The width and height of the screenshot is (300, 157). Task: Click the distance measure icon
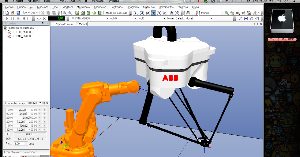[246, 18]
